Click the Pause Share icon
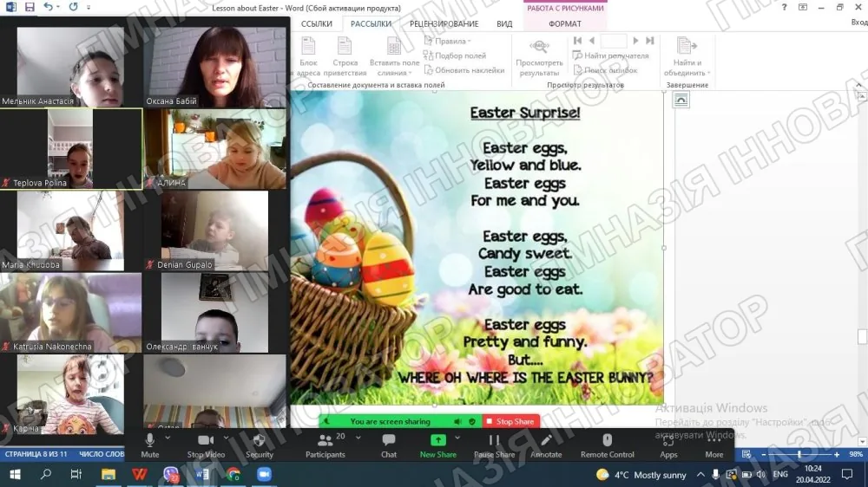868x487 pixels. pyautogui.click(x=494, y=440)
